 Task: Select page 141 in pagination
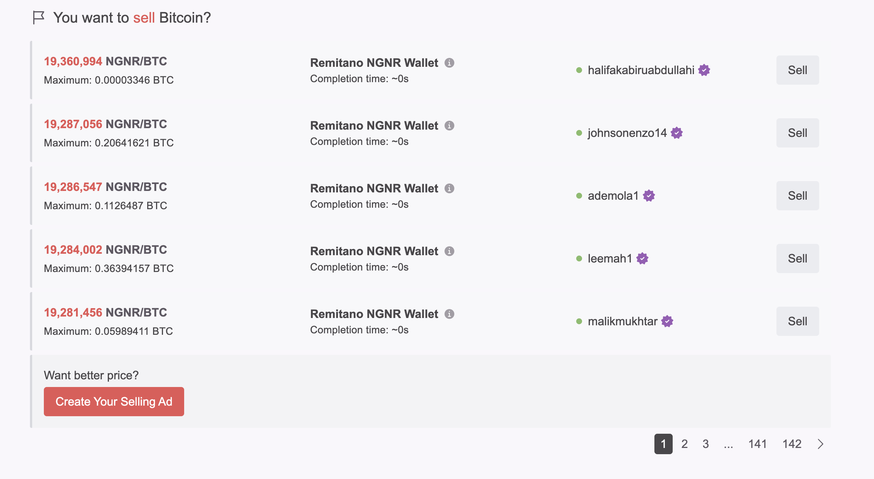point(757,444)
